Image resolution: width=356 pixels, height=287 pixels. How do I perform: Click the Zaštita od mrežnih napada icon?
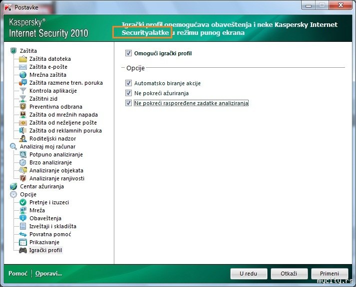tap(23, 115)
